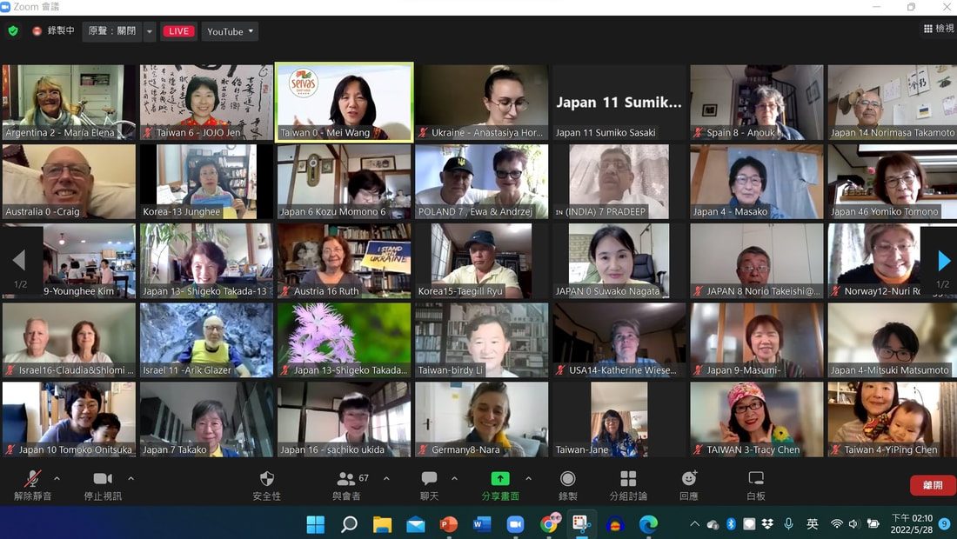This screenshot has height=539, width=957.
Task: Expand the video options arrow beside 停止視訊
Action: [130, 479]
